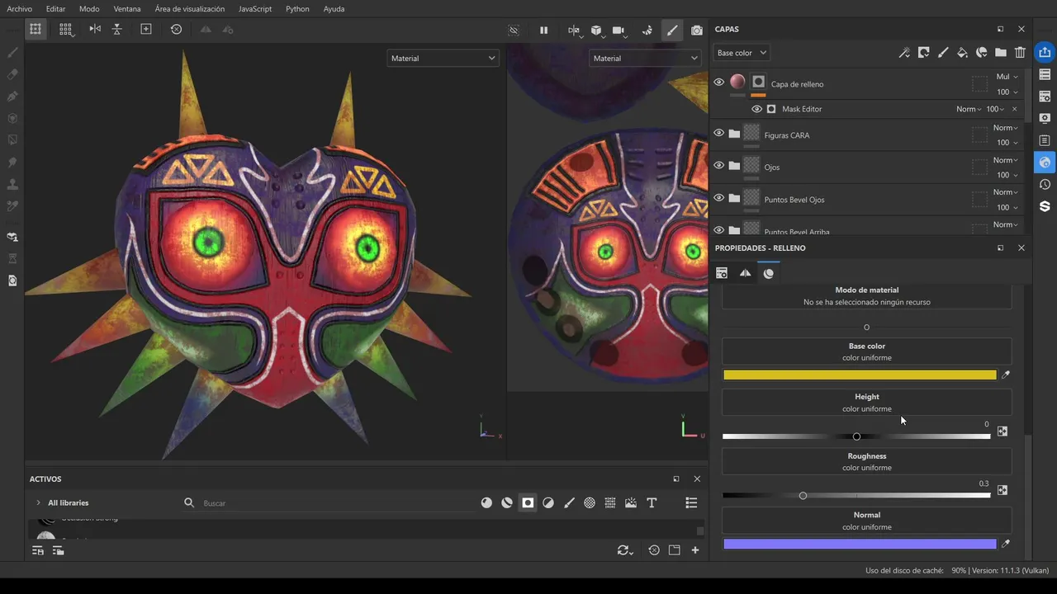The width and height of the screenshot is (1057, 594).
Task: Create a new folder in Capas panel
Action: pyautogui.click(x=1001, y=53)
